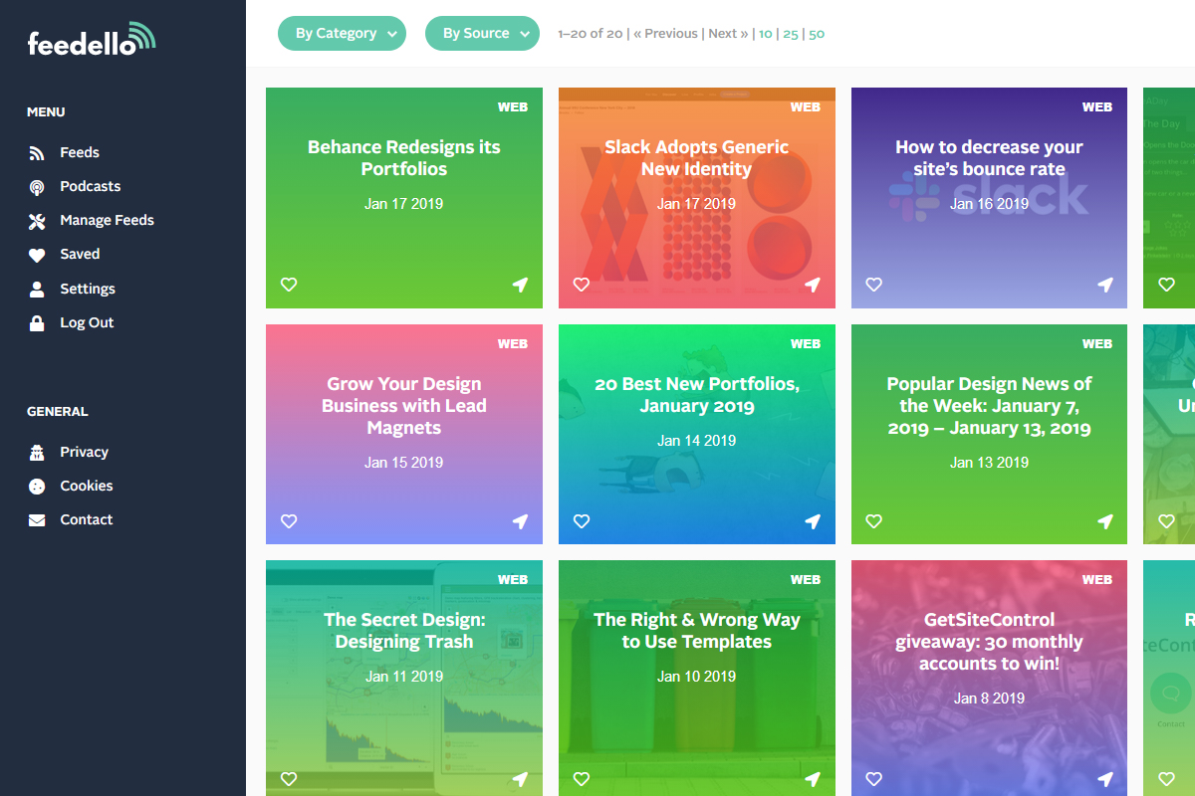Viewport: 1195px width, 796px height.
Task: Share the 20 Best New Portfolios card
Action: tap(813, 521)
